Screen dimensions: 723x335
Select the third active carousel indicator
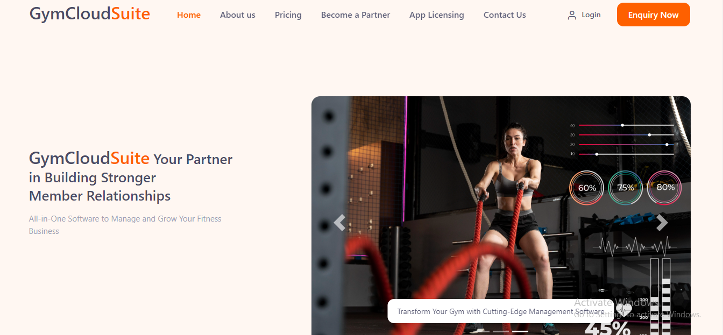[520, 331]
